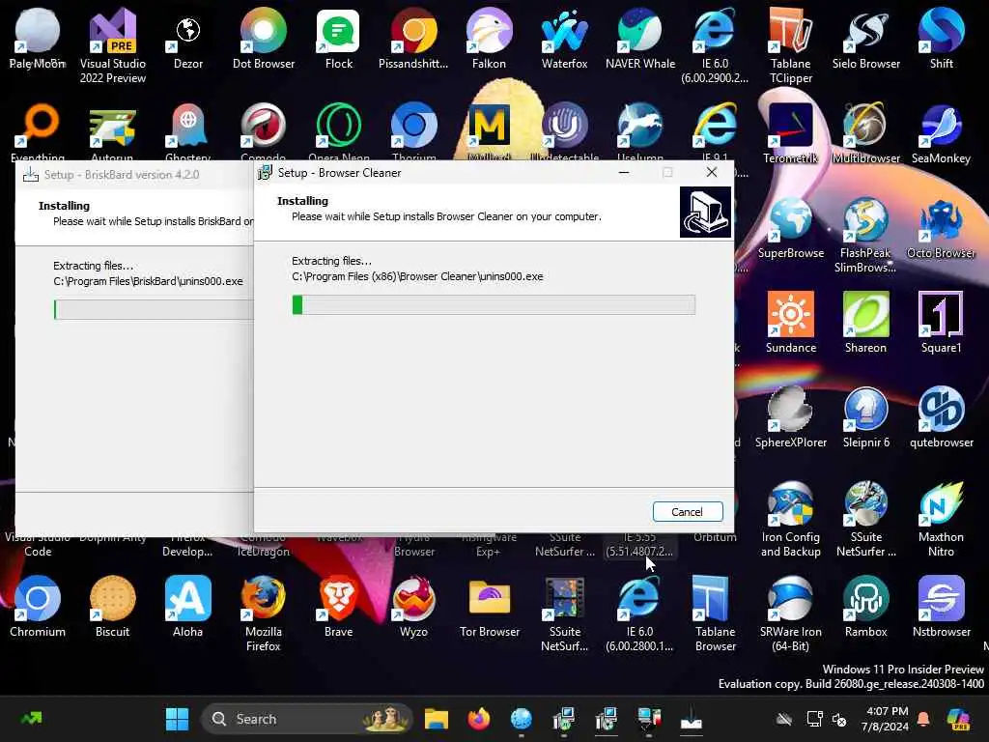Select Iron Config and Backup icon
989x742 pixels.
[790, 519]
